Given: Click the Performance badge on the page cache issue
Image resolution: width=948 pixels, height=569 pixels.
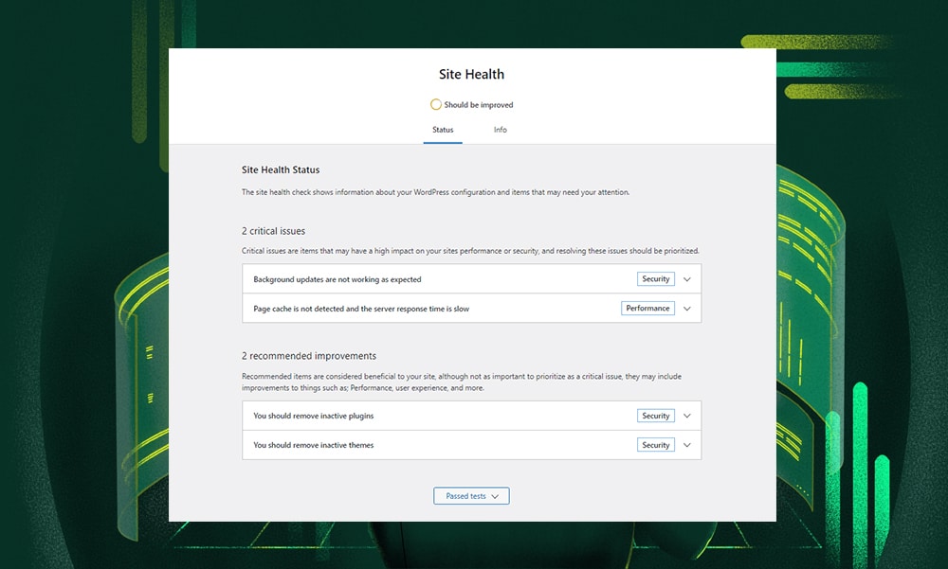Looking at the screenshot, I should click(647, 308).
